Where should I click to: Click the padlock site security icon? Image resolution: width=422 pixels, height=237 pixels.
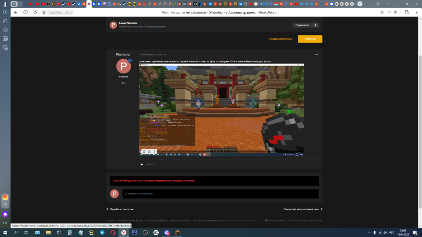pos(43,12)
